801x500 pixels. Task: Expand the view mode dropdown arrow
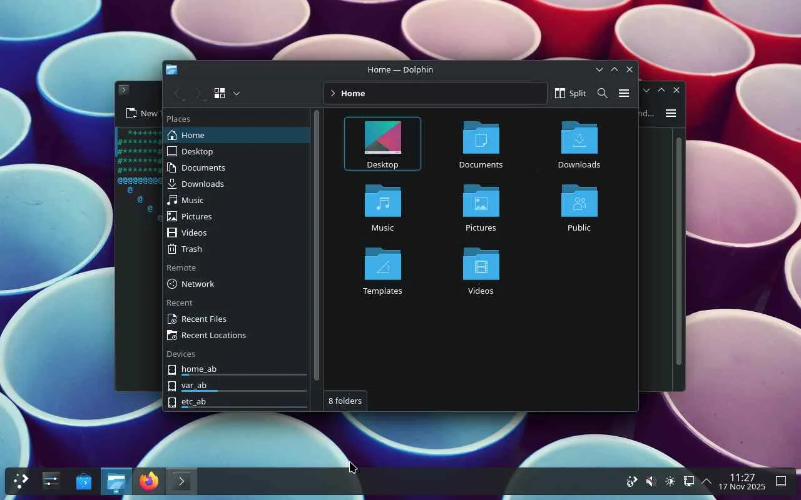point(237,93)
